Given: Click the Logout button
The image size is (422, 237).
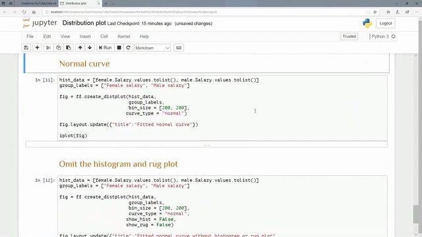Looking at the screenshot, I should point(385,24).
